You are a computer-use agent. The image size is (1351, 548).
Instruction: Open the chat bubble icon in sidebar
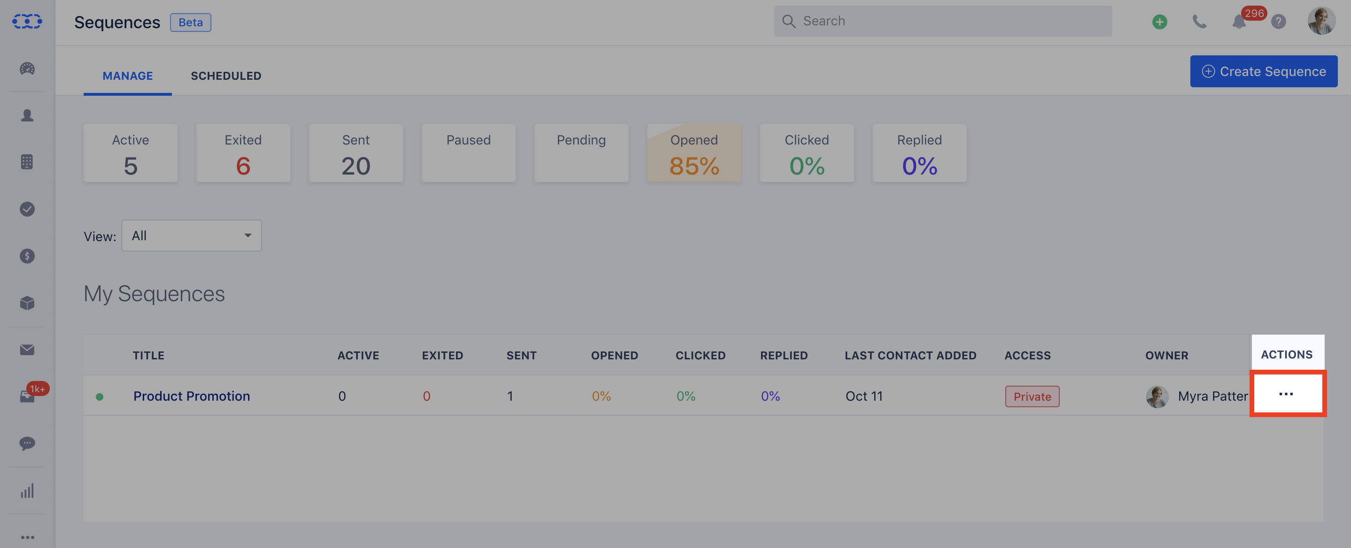(x=27, y=444)
